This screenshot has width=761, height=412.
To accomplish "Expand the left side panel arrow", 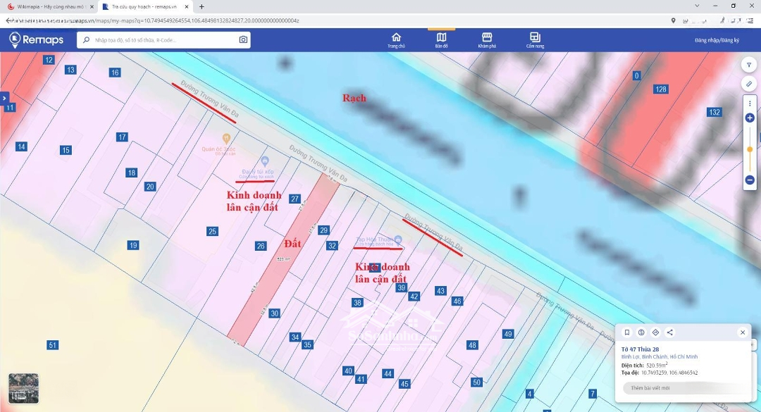I will (x=4, y=98).
